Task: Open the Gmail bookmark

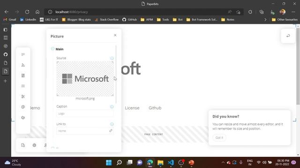Action: coord(10,20)
